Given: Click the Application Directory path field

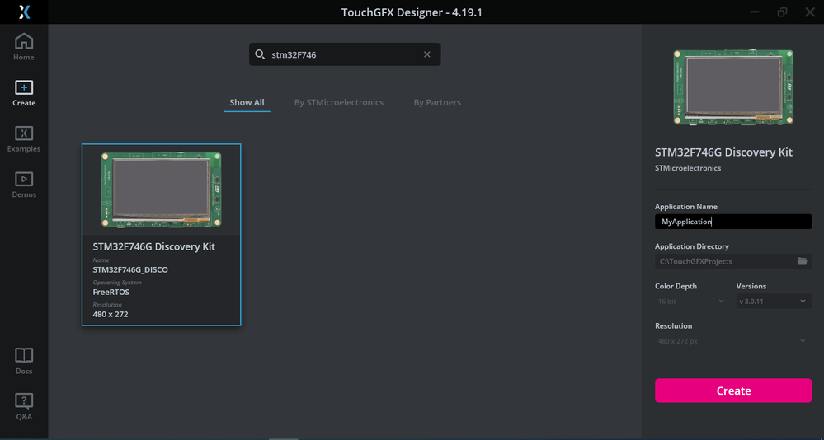Looking at the screenshot, I should [x=733, y=261].
